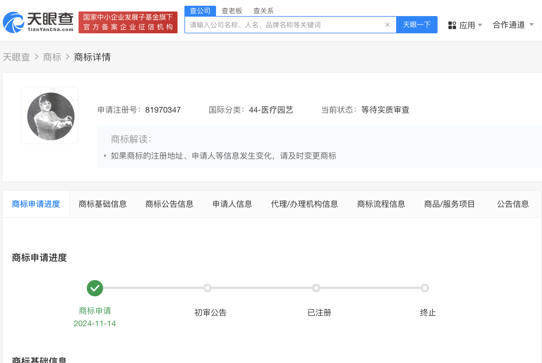This screenshot has width=542, height=363.
Task: Switch to 查老板 search tab
Action: click(232, 11)
